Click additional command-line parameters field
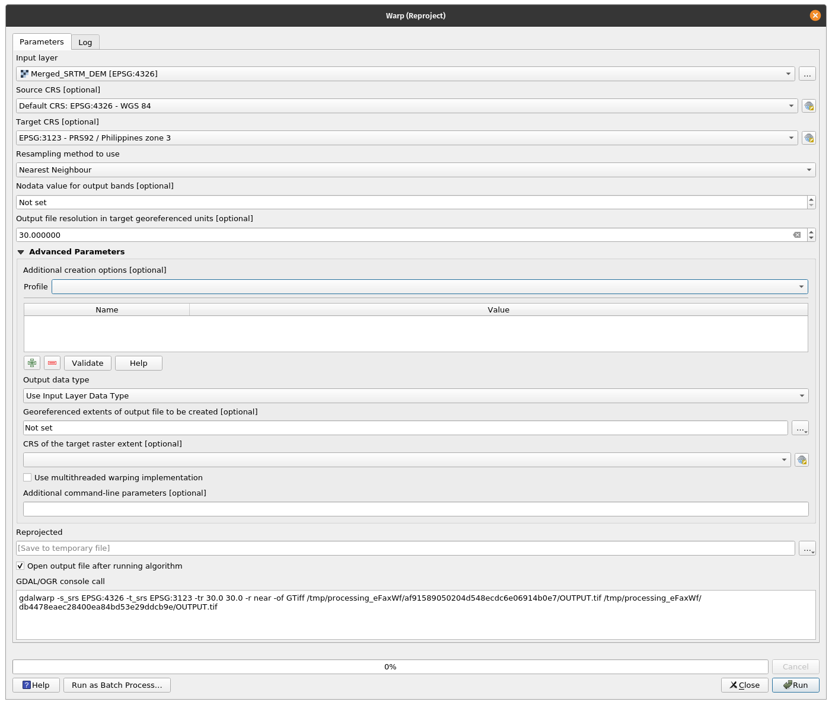Viewport: 832px width, 705px height. [416, 509]
